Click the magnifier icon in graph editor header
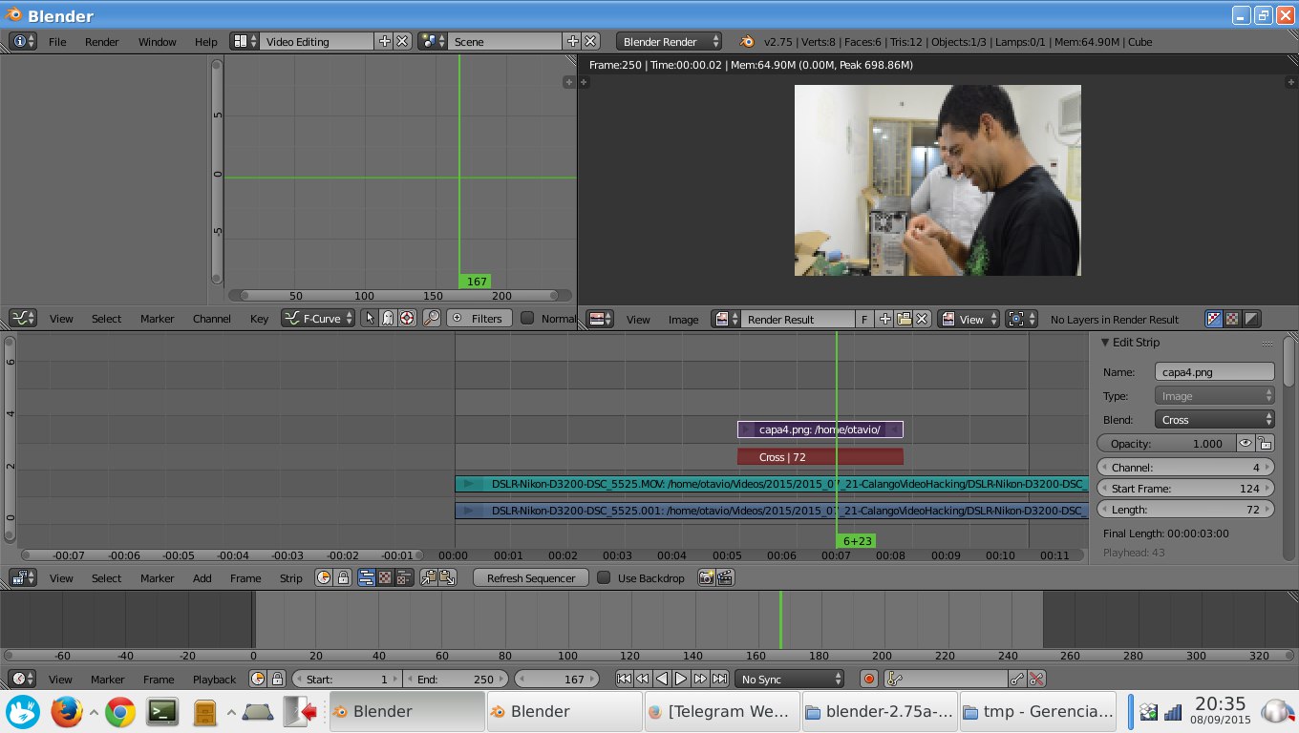Viewport: 1299px width, 733px height. click(x=432, y=319)
